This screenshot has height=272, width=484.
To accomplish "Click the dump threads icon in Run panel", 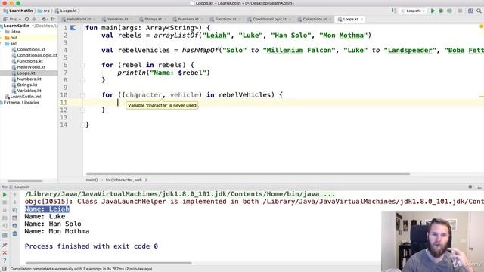I will click(x=5, y=218).
